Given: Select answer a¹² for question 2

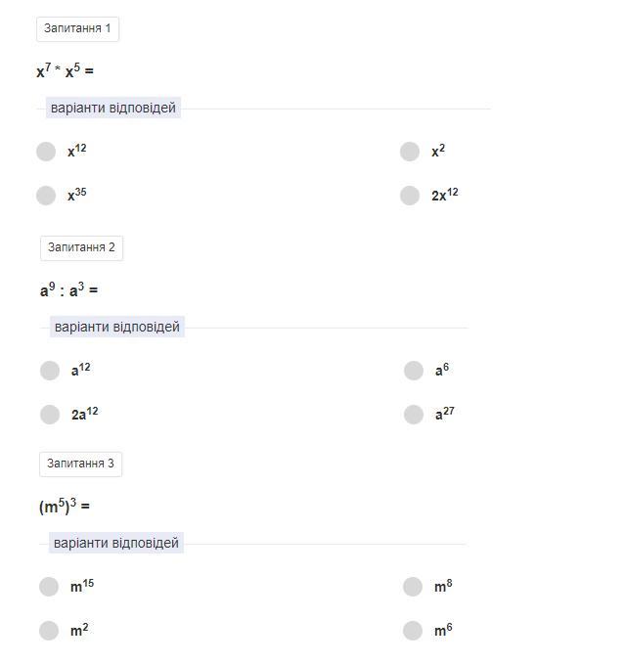Looking at the screenshot, I should (x=50, y=371).
